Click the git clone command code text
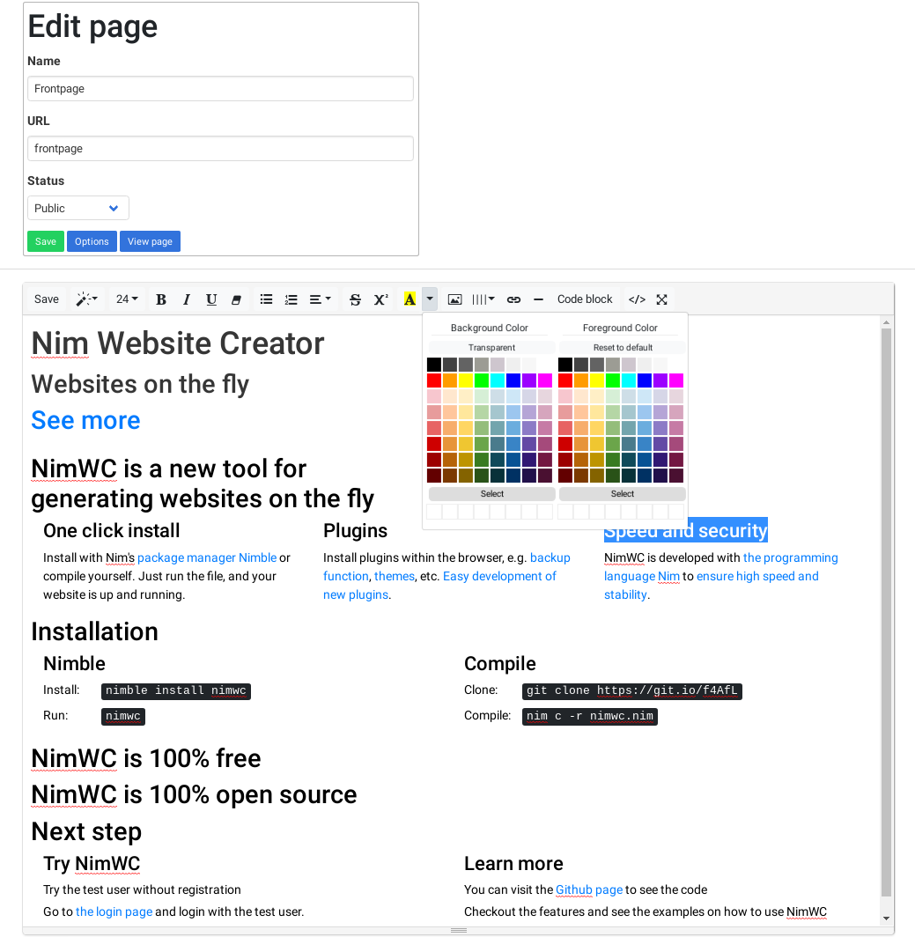The height and width of the screenshot is (937, 915). 631,690
